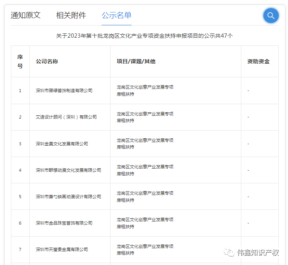
Task: Select 深圳市萧勺映画动漫设计有限公司 company name
Action: tap(68, 197)
